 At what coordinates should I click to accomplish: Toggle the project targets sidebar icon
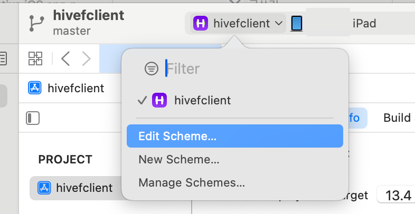point(33,118)
